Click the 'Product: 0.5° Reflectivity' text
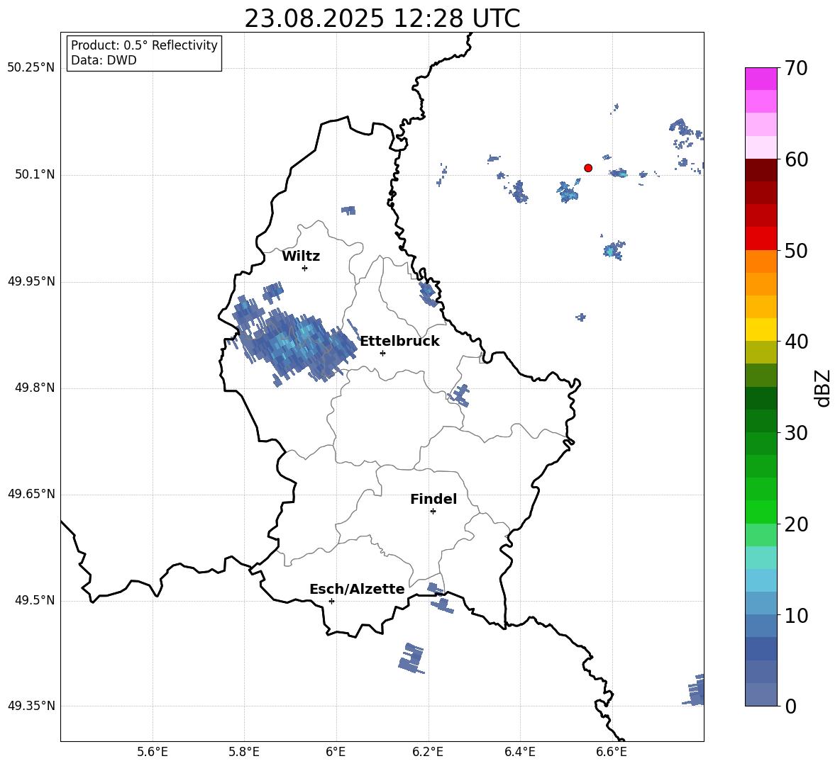840x766 pixels. click(144, 45)
